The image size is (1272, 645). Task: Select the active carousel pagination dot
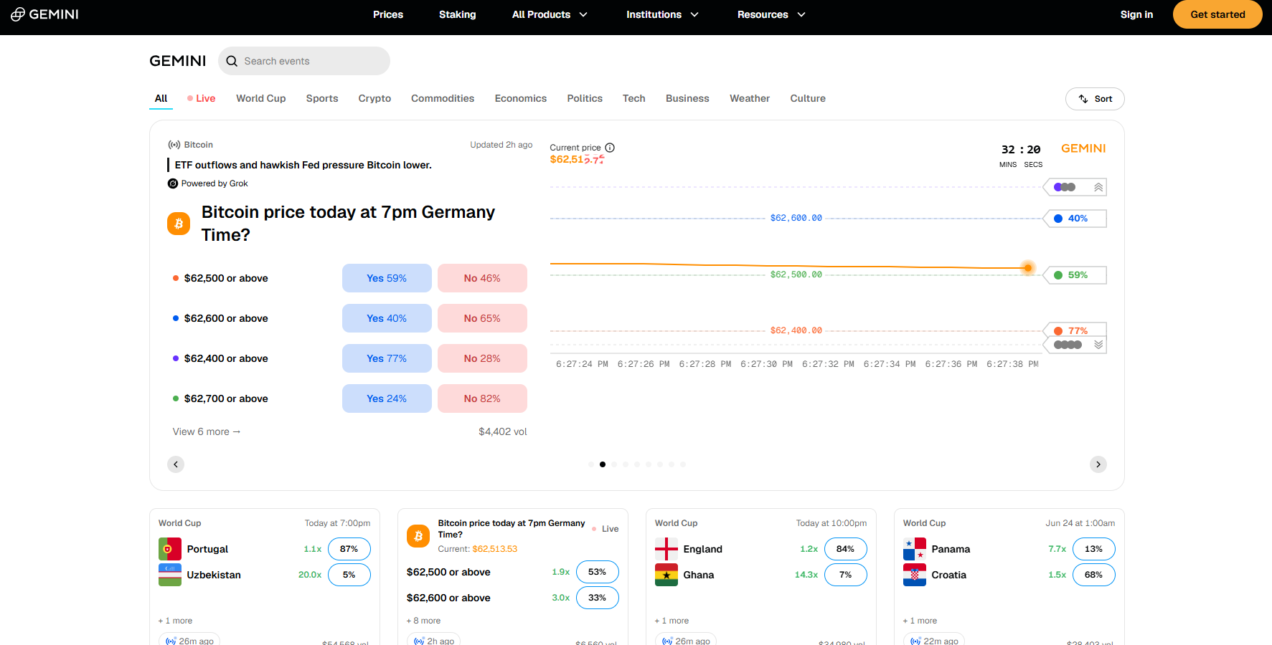[x=603, y=464]
